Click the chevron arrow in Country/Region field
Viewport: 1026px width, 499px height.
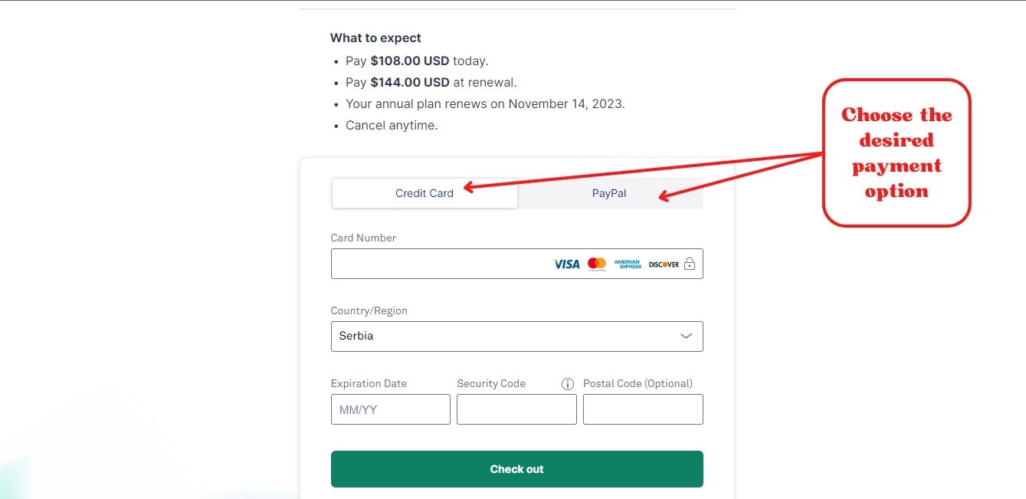687,336
